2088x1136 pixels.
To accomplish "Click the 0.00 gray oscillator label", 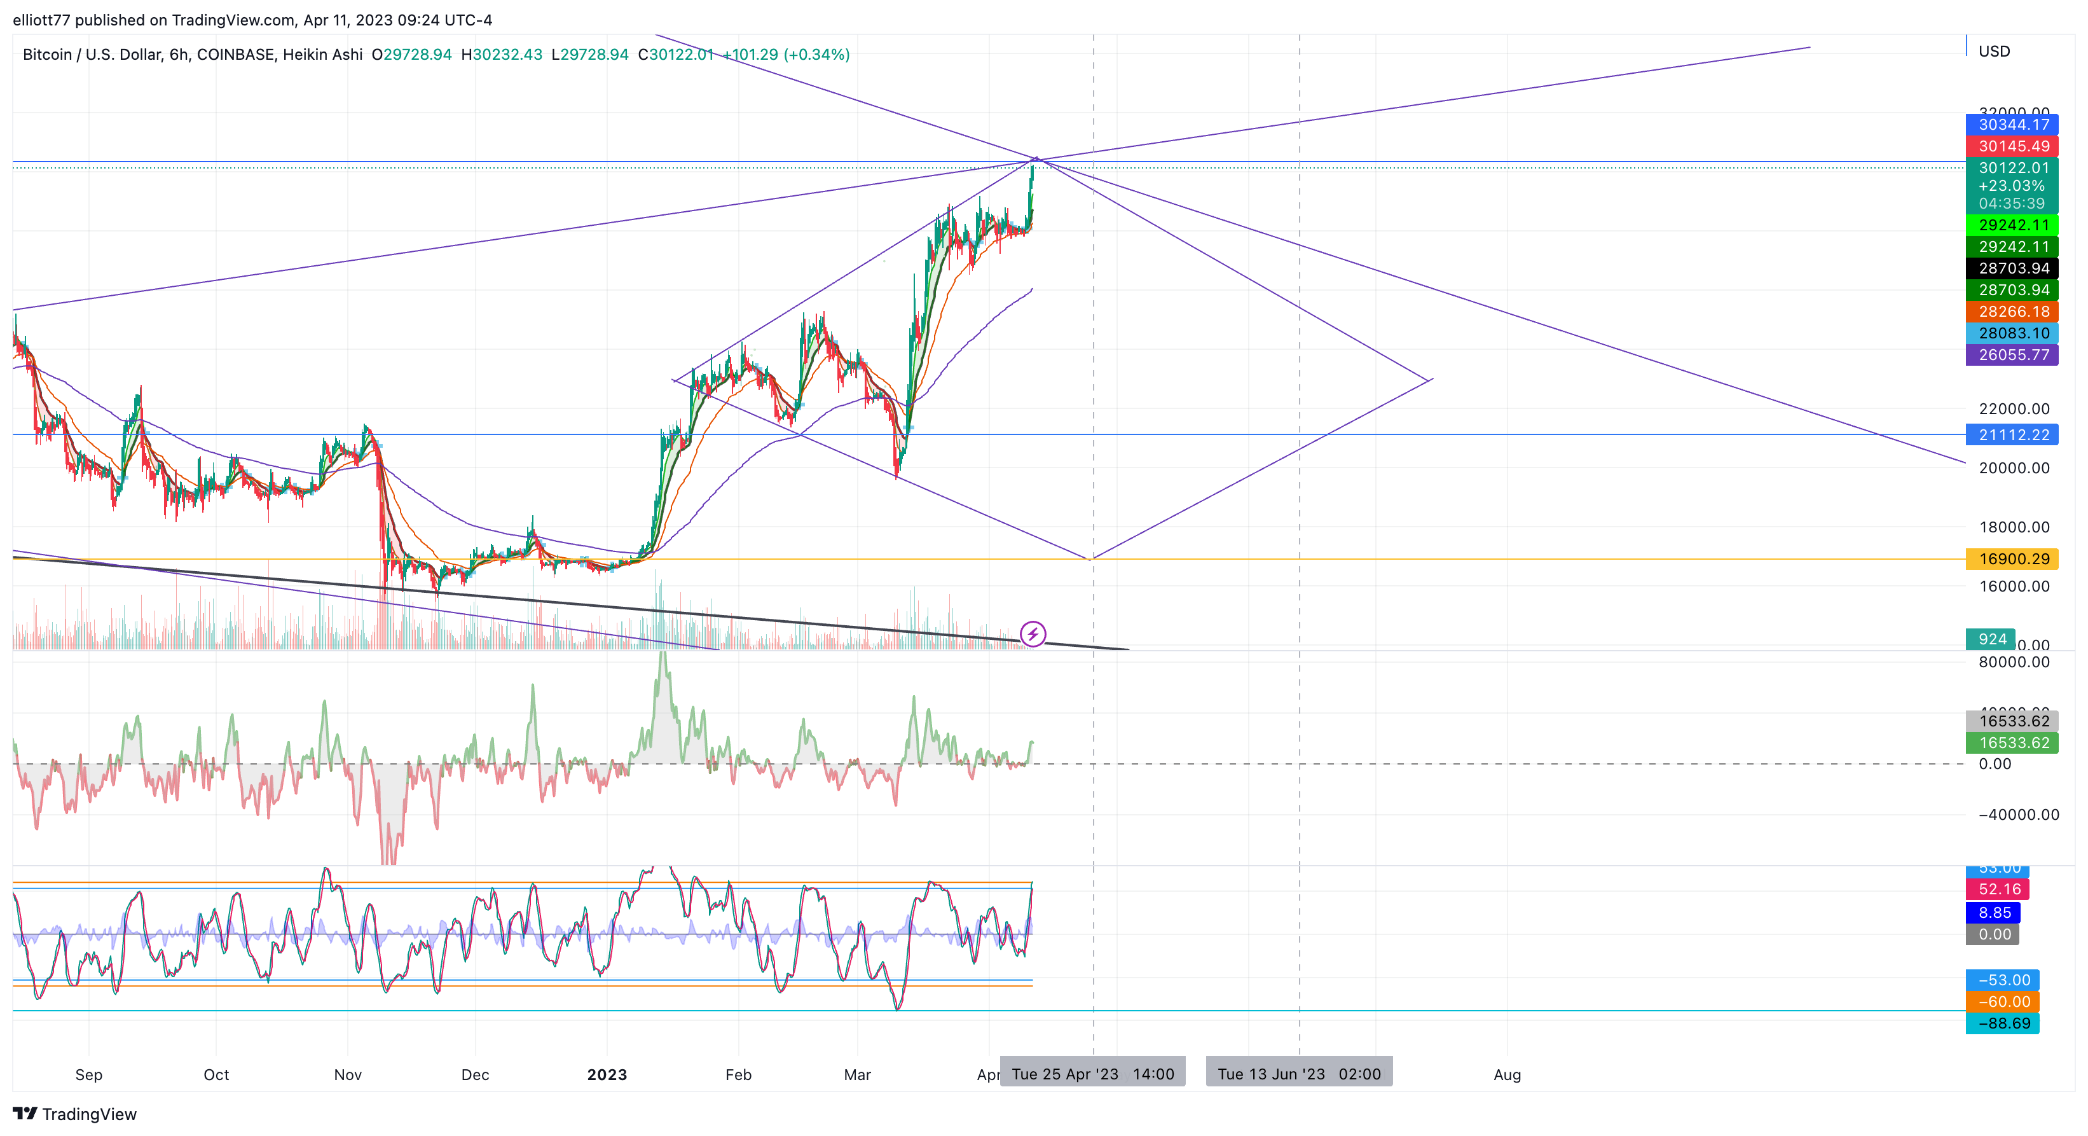I will [x=1993, y=935].
